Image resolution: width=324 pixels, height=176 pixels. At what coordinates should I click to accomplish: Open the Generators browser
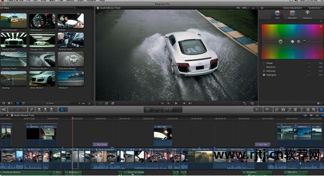[308, 110]
